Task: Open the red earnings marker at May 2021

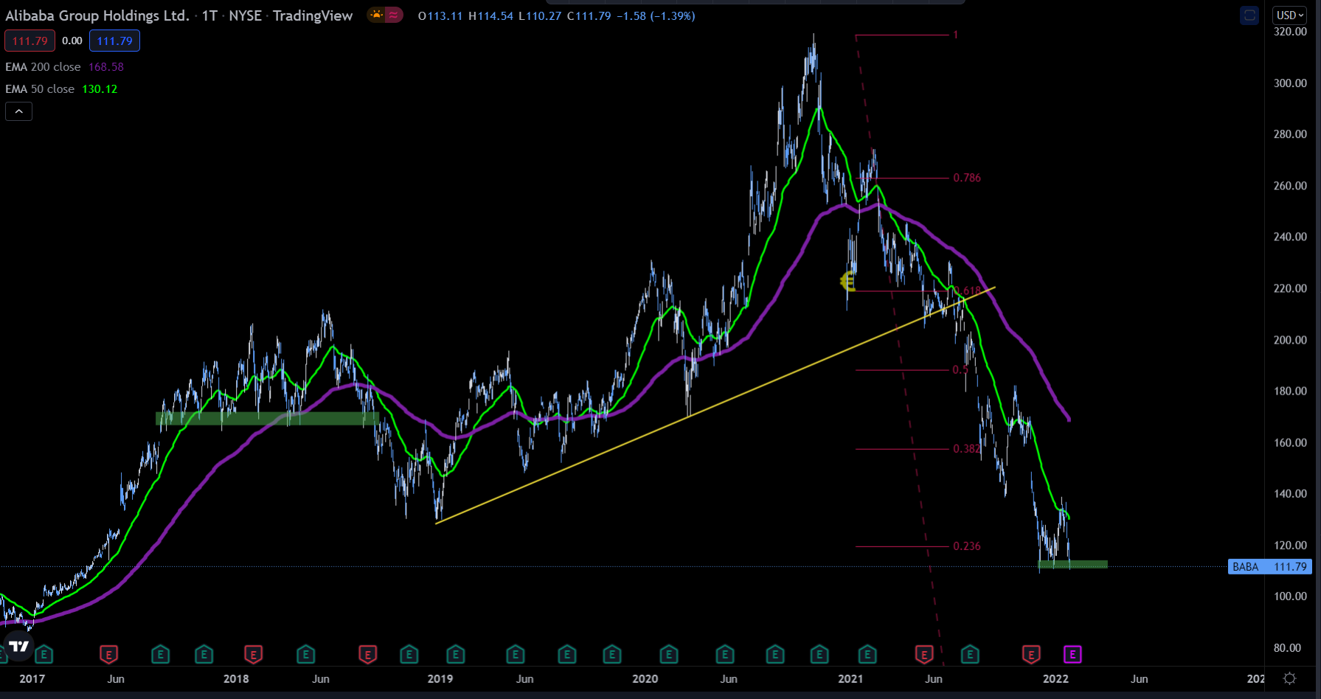Action: pos(923,654)
